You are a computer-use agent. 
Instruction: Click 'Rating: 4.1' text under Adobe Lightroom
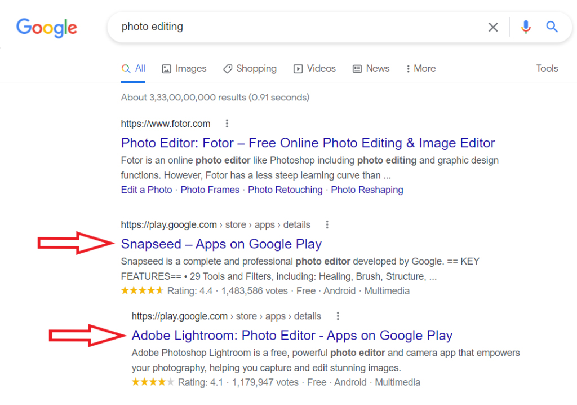(201, 382)
